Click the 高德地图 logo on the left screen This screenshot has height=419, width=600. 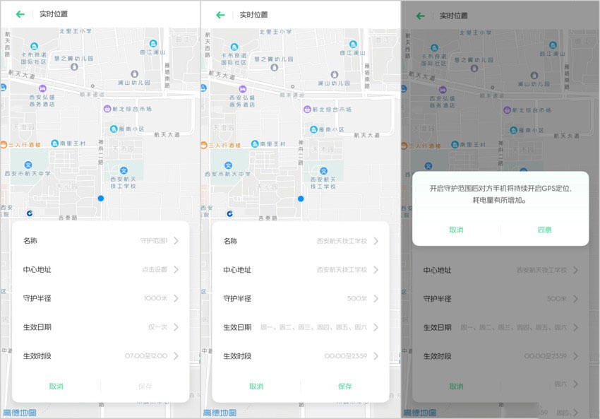click(20, 413)
